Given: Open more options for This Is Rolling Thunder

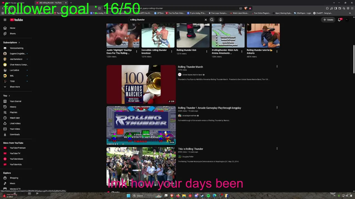Looking at the screenshot, I should (x=277, y=148).
